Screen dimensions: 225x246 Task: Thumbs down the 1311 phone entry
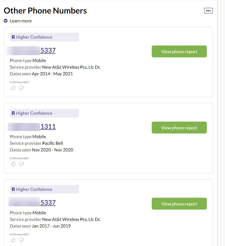coord(21,164)
